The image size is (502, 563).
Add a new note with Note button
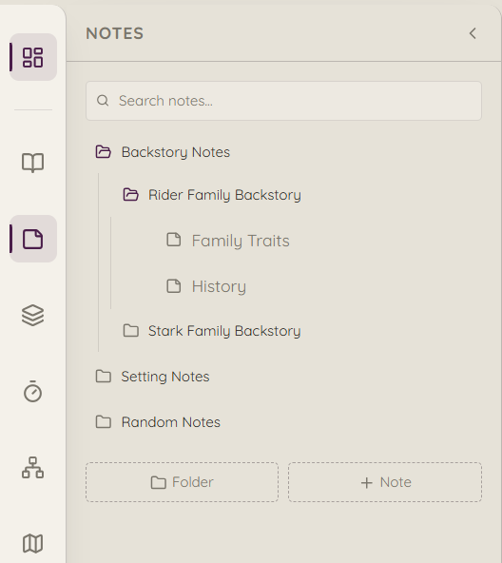pyautogui.click(x=385, y=482)
